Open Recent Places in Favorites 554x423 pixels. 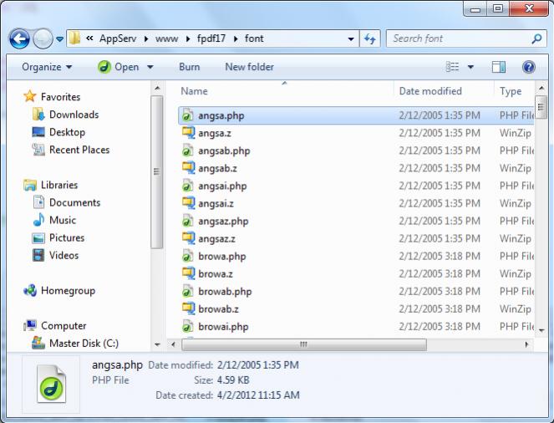tap(79, 150)
